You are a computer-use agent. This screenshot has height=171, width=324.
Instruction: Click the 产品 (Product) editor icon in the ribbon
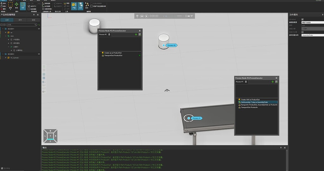click(73, 5)
